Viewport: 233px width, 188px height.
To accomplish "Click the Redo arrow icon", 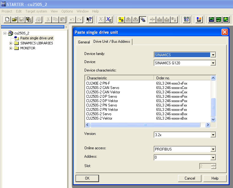I will (80, 19).
